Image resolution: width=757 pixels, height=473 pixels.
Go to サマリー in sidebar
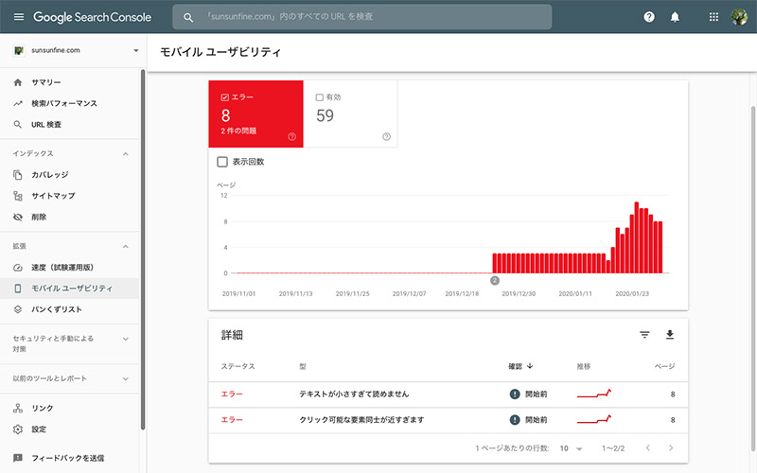click(69, 82)
